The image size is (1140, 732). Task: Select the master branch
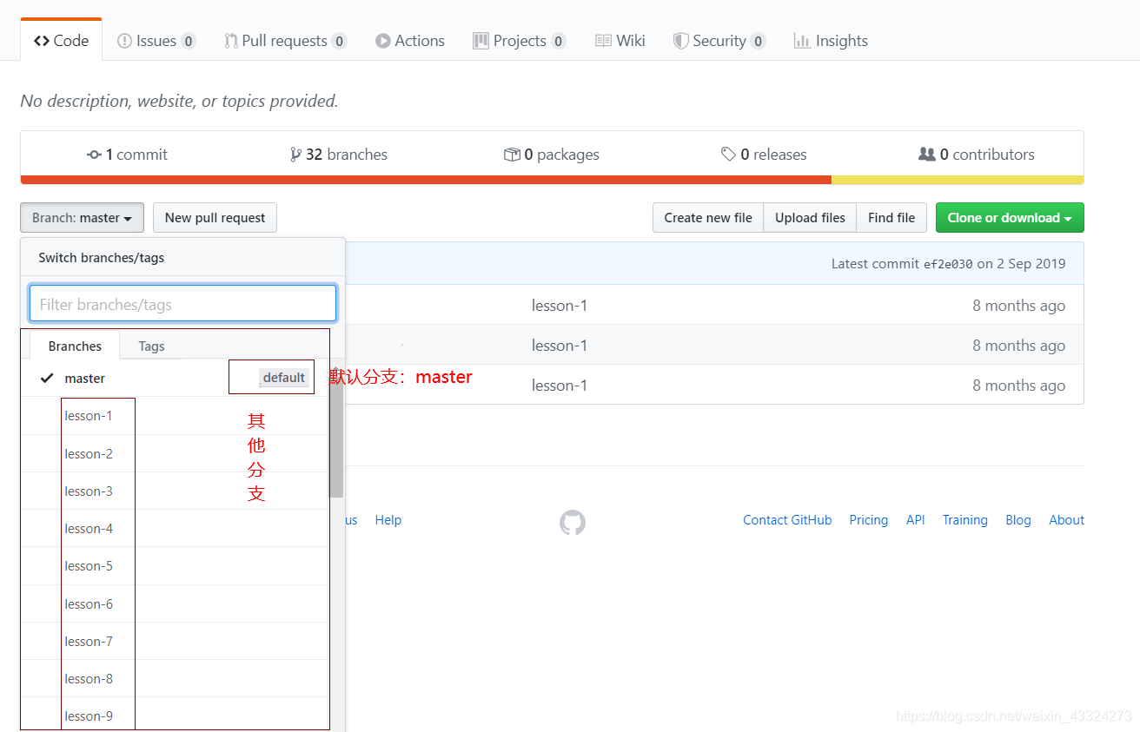coord(174,379)
